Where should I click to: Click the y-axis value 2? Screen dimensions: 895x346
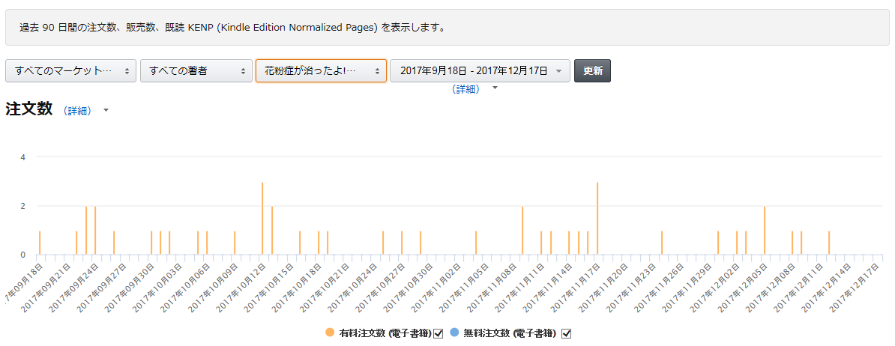22,206
